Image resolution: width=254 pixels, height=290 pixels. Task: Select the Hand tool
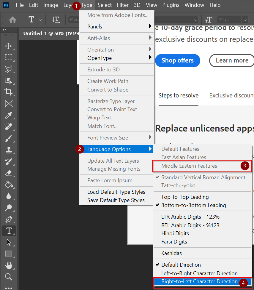click(9, 265)
